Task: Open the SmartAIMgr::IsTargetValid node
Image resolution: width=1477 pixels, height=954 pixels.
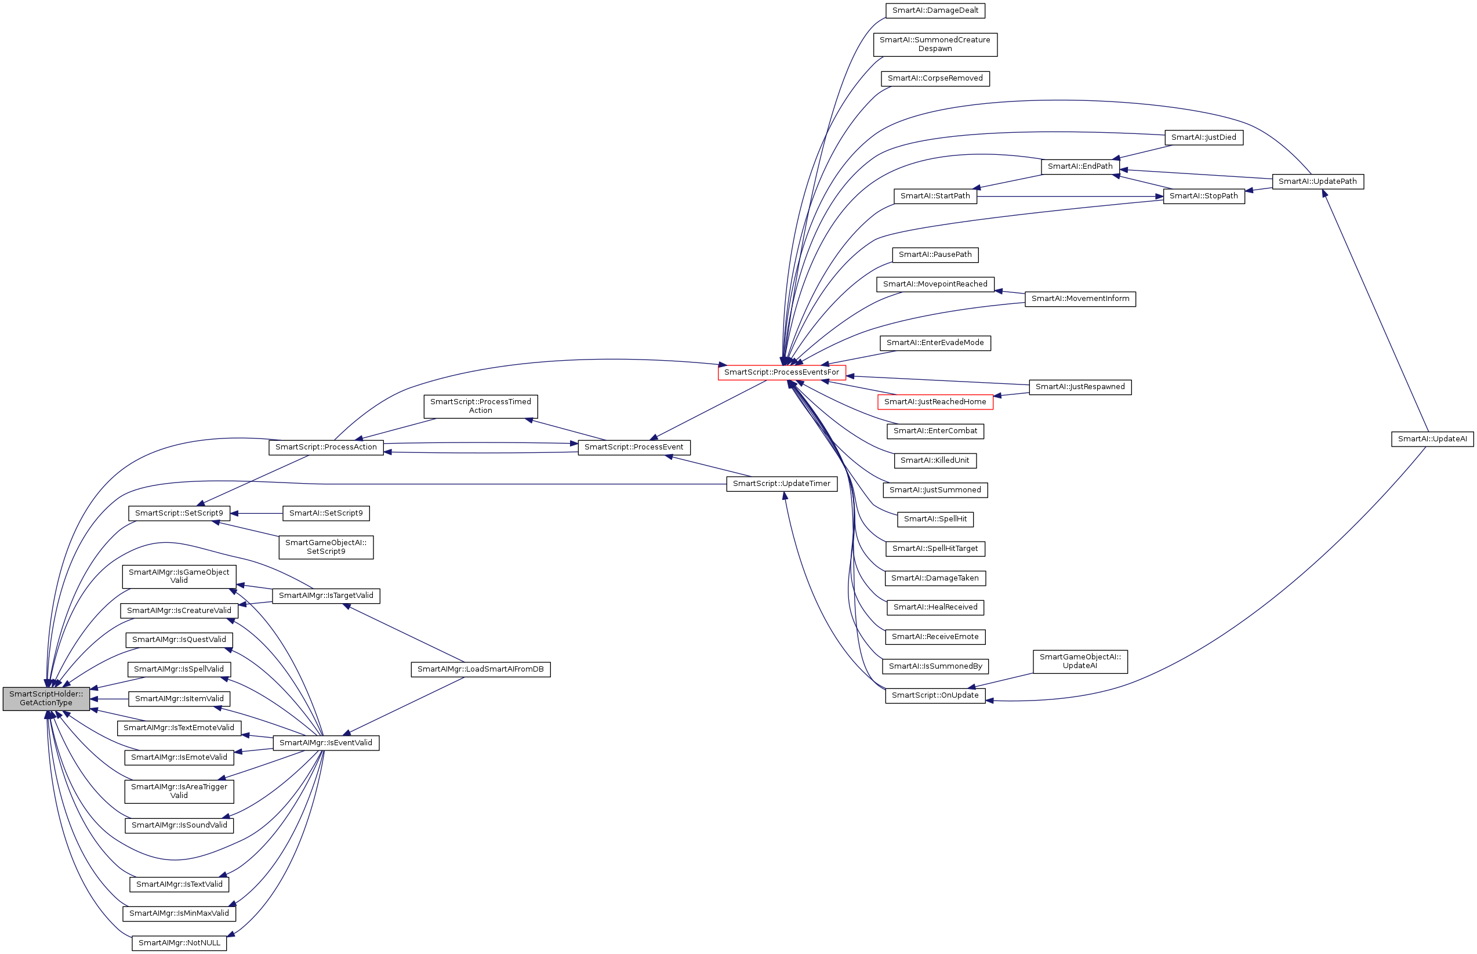Action: click(326, 596)
